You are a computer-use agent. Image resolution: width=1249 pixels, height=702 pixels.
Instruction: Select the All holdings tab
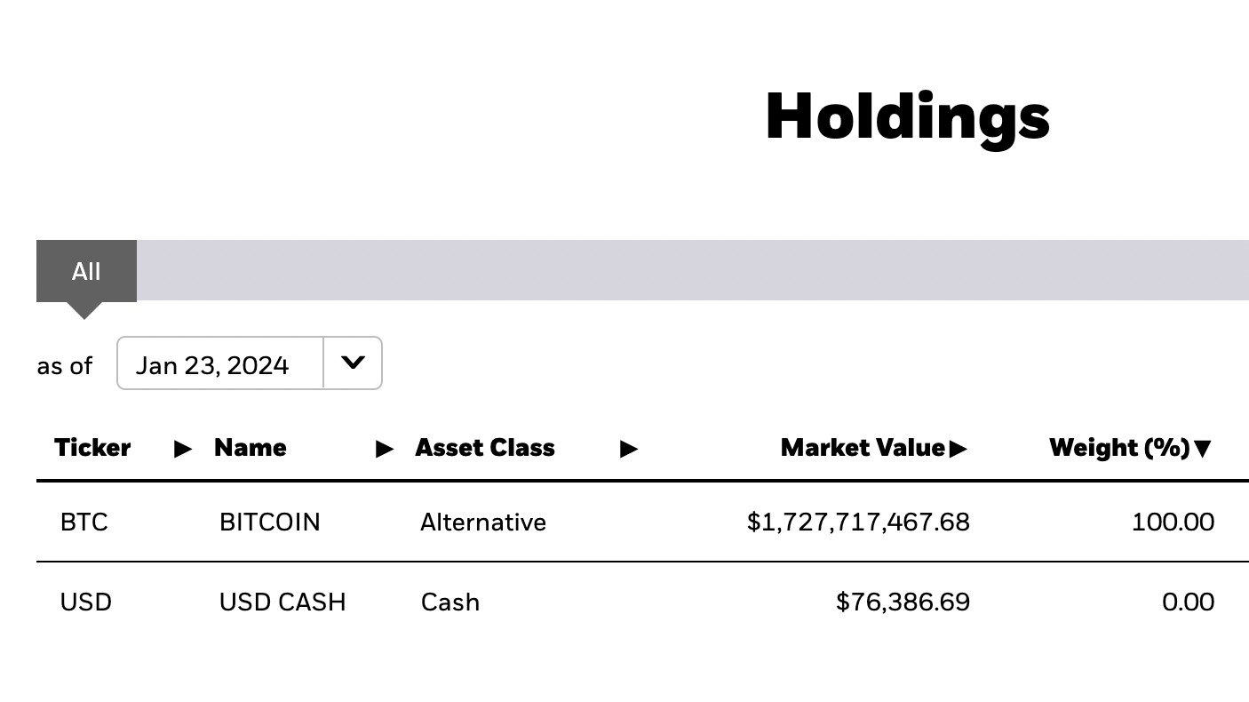point(86,271)
